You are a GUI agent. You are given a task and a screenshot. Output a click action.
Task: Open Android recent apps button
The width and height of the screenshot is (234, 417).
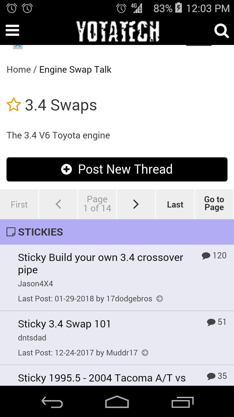pos(183,402)
